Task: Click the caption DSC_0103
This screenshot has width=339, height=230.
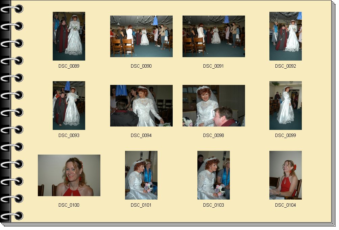Action: [214, 205]
